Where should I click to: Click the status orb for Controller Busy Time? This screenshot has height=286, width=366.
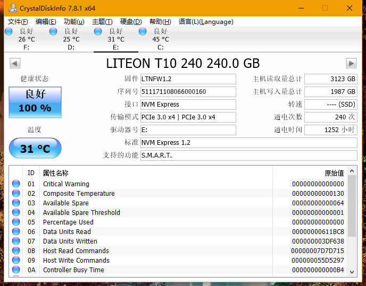[x=16, y=270]
